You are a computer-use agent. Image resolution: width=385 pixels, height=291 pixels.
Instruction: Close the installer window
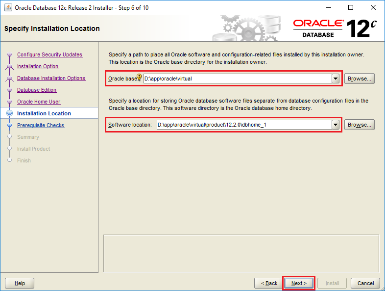(373, 8)
